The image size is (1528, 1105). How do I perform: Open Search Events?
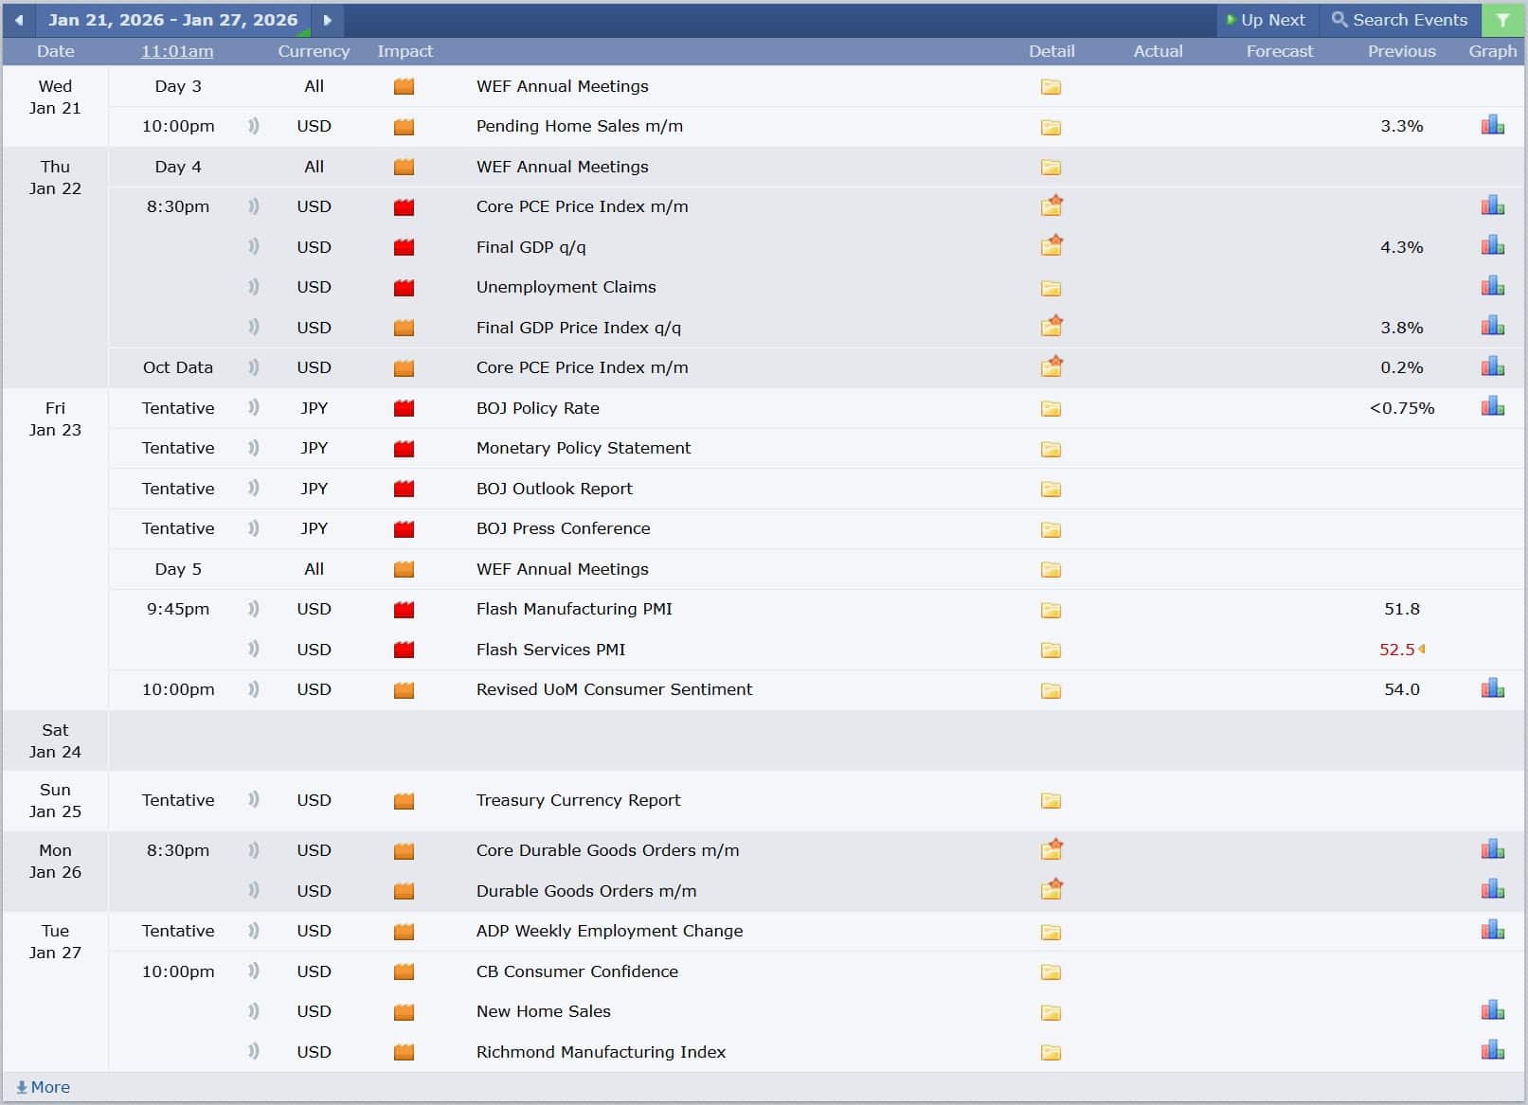1399,20
